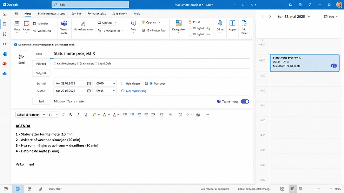
Task: Click the tips lightbulb icon
Action: click(x=310, y=5)
